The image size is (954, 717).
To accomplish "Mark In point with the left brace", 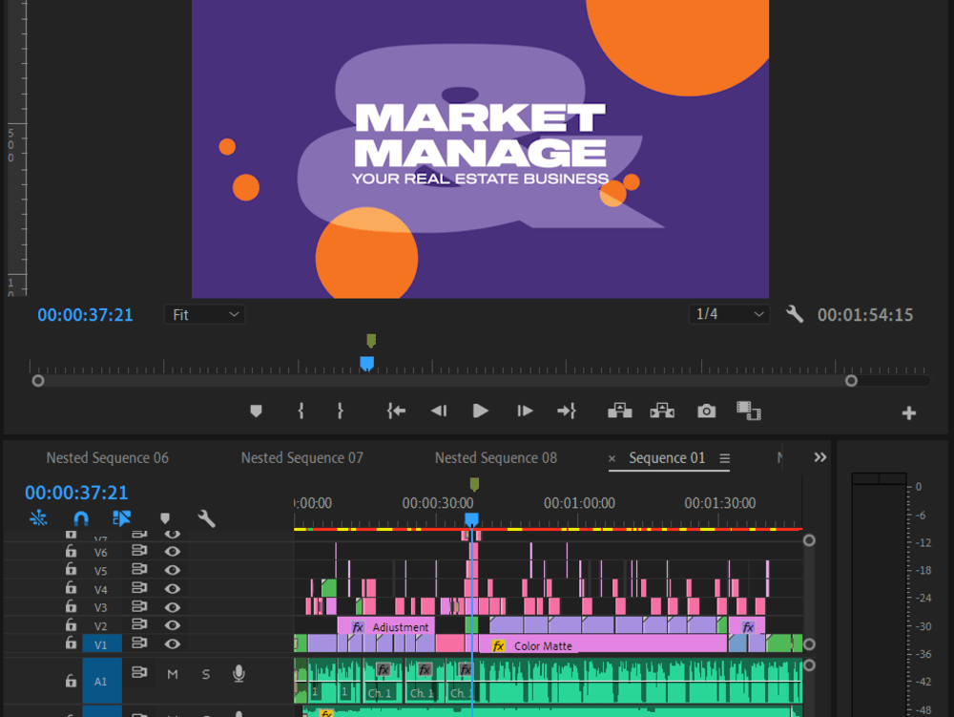I will (x=301, y=411).
